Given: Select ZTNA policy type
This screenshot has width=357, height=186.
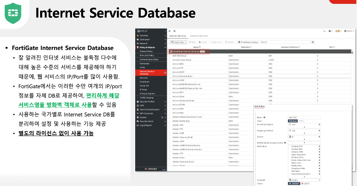Looking at the screenshot, I should (x=301, y=121).
